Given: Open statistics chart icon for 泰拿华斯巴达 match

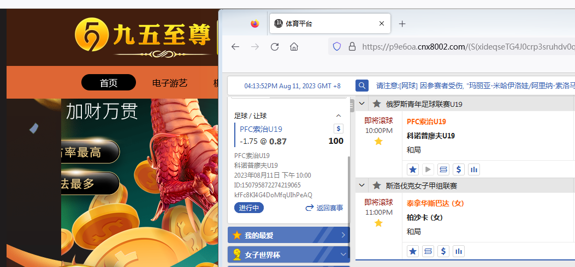Looking at the screenshot, I should pyautogui.click(x=458, y=251).
